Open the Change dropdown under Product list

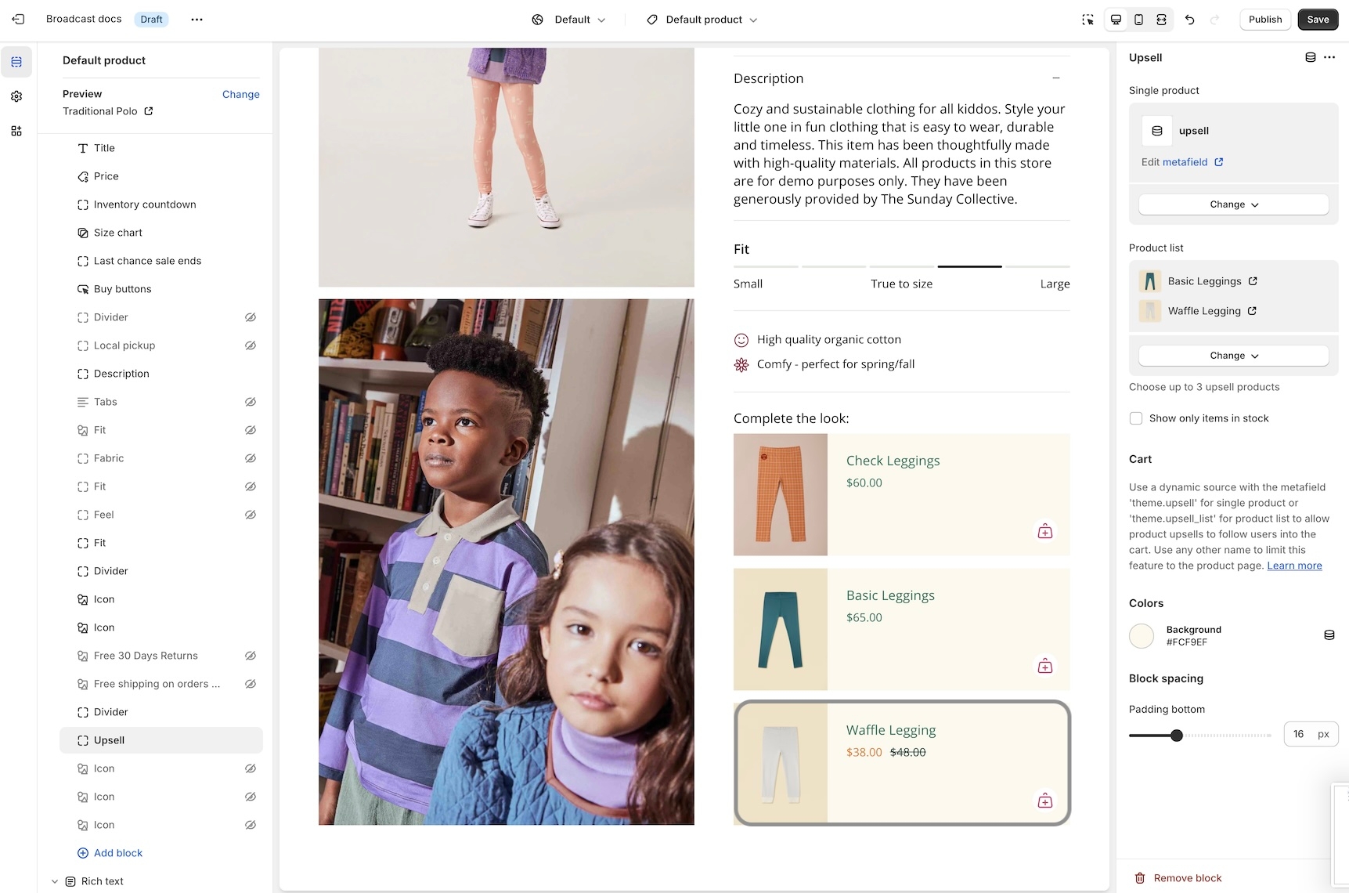[x=1233, y=356]
